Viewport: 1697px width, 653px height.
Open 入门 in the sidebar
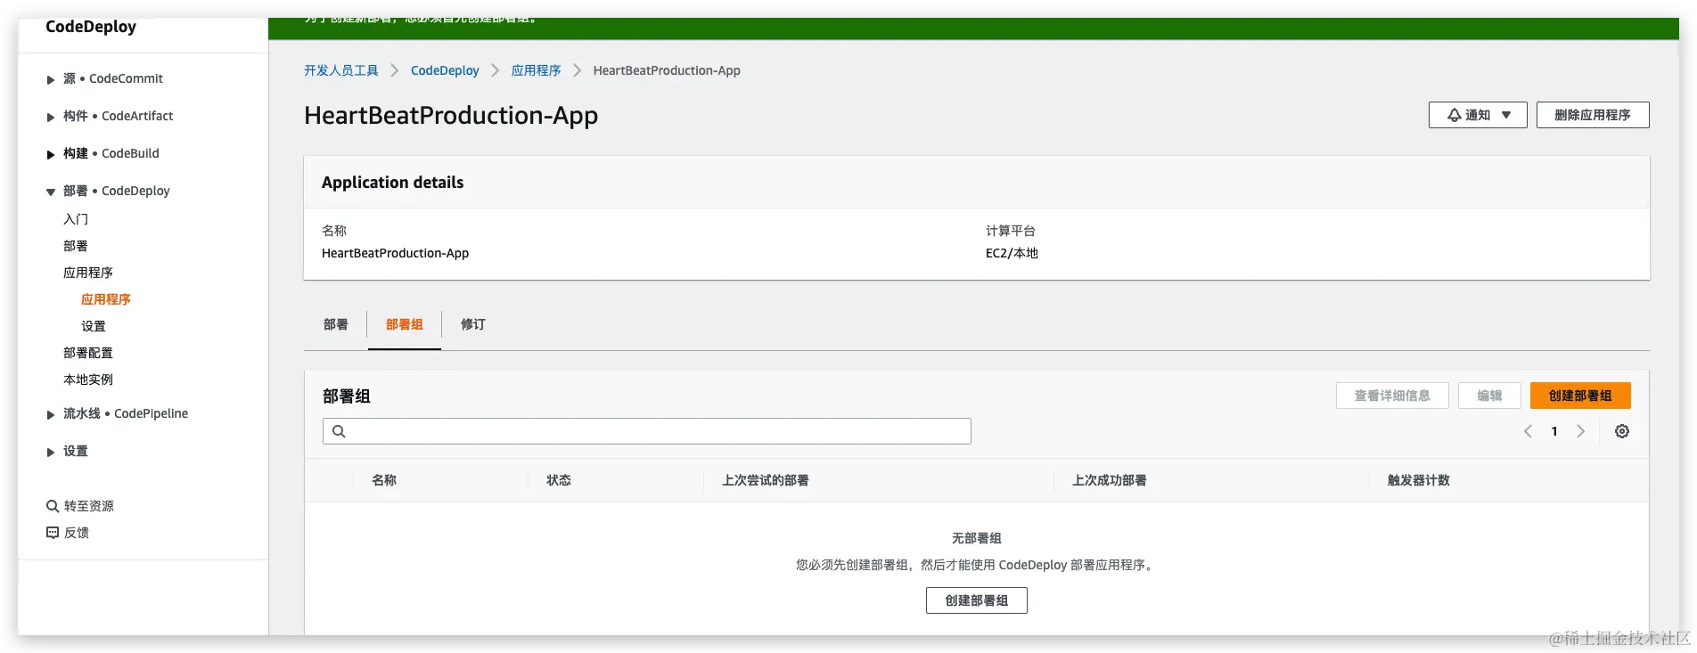tap(76, 219)
